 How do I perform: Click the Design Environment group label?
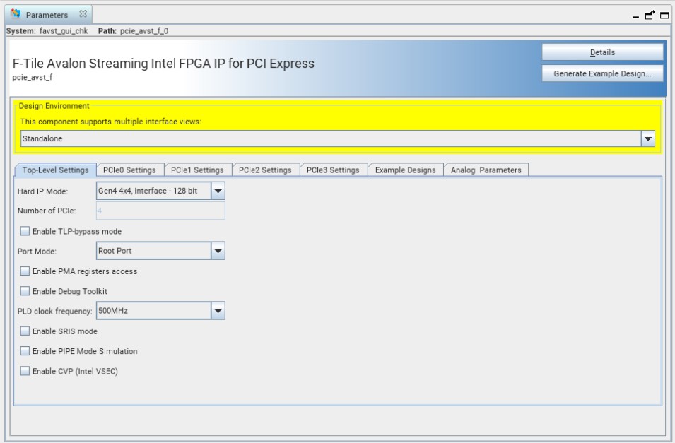pyautogui.click(x=54, y=106)
